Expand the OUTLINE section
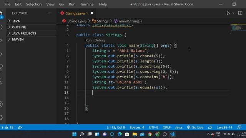This screenshot has width=246, height=138. coord(32,27)
